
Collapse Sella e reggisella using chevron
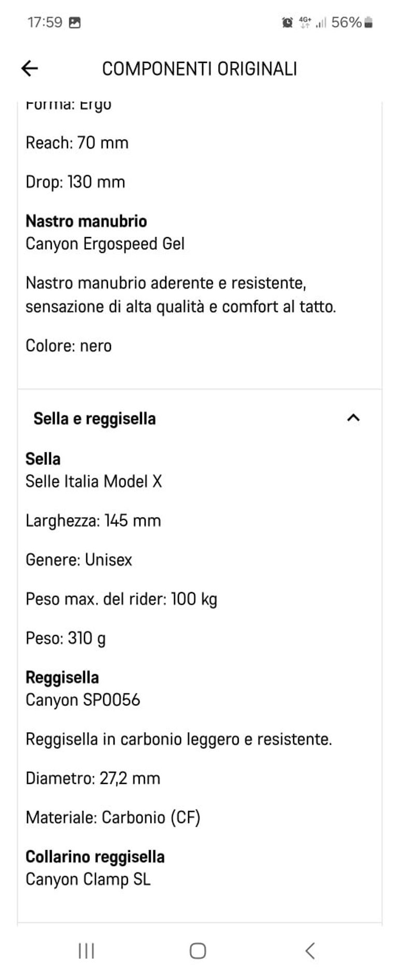click(353, 418)
